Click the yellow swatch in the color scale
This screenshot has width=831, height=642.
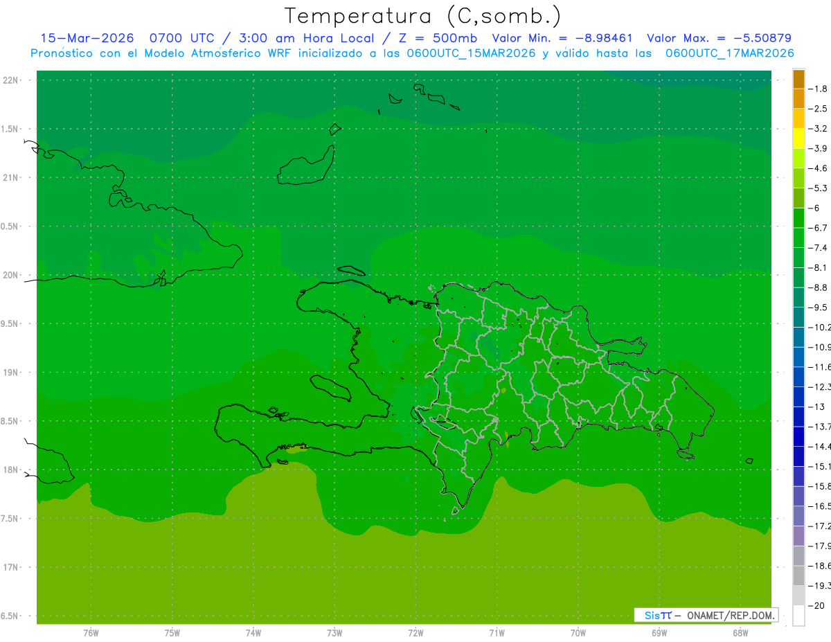point(798,139)
